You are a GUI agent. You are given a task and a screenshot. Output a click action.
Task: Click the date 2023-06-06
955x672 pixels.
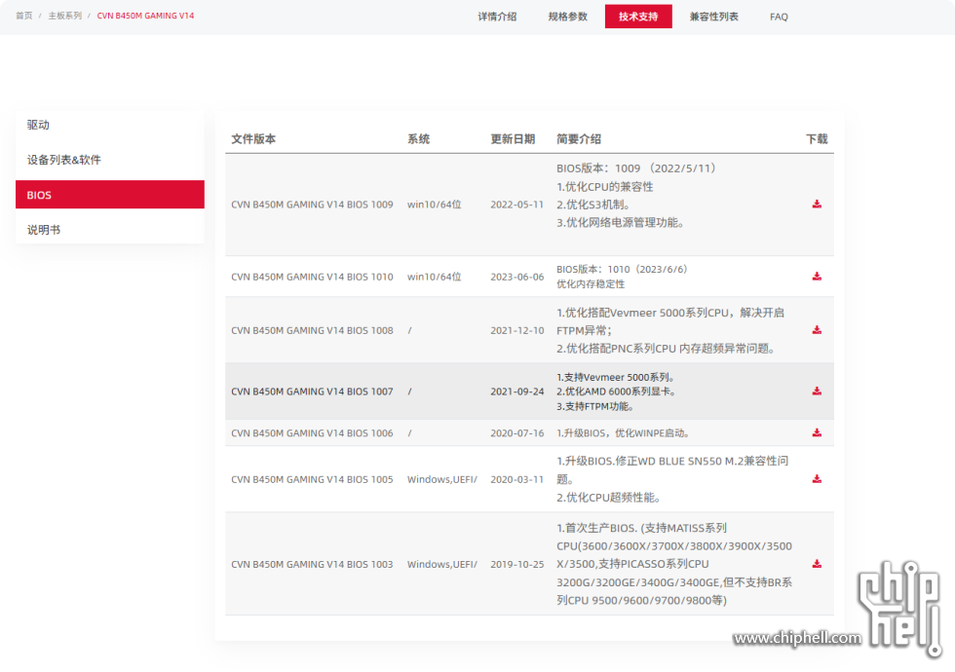click(517, 277)
